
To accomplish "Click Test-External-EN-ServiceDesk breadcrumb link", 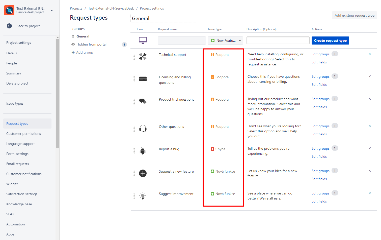I will pyautogui.click(x=111, y=8).
